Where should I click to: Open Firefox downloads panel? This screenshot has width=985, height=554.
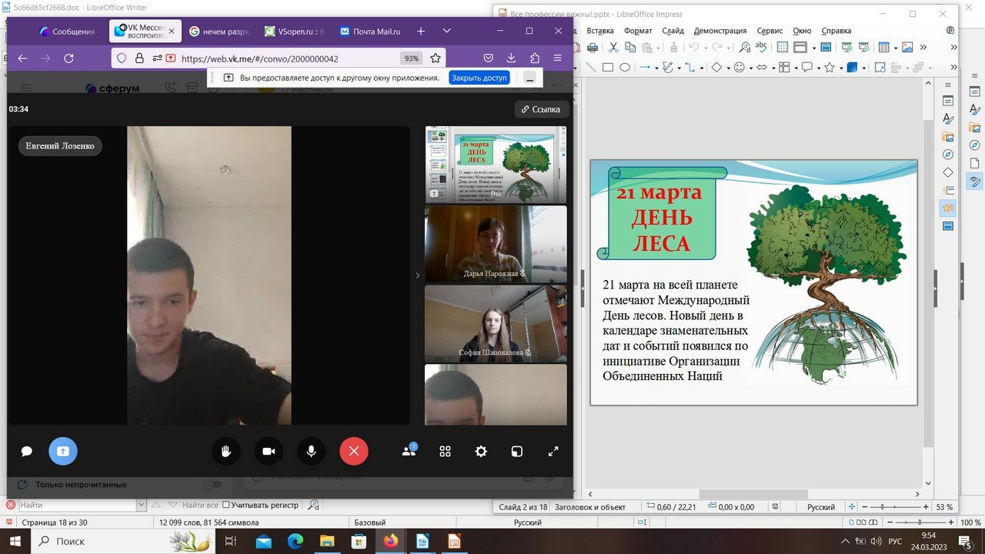511,58
